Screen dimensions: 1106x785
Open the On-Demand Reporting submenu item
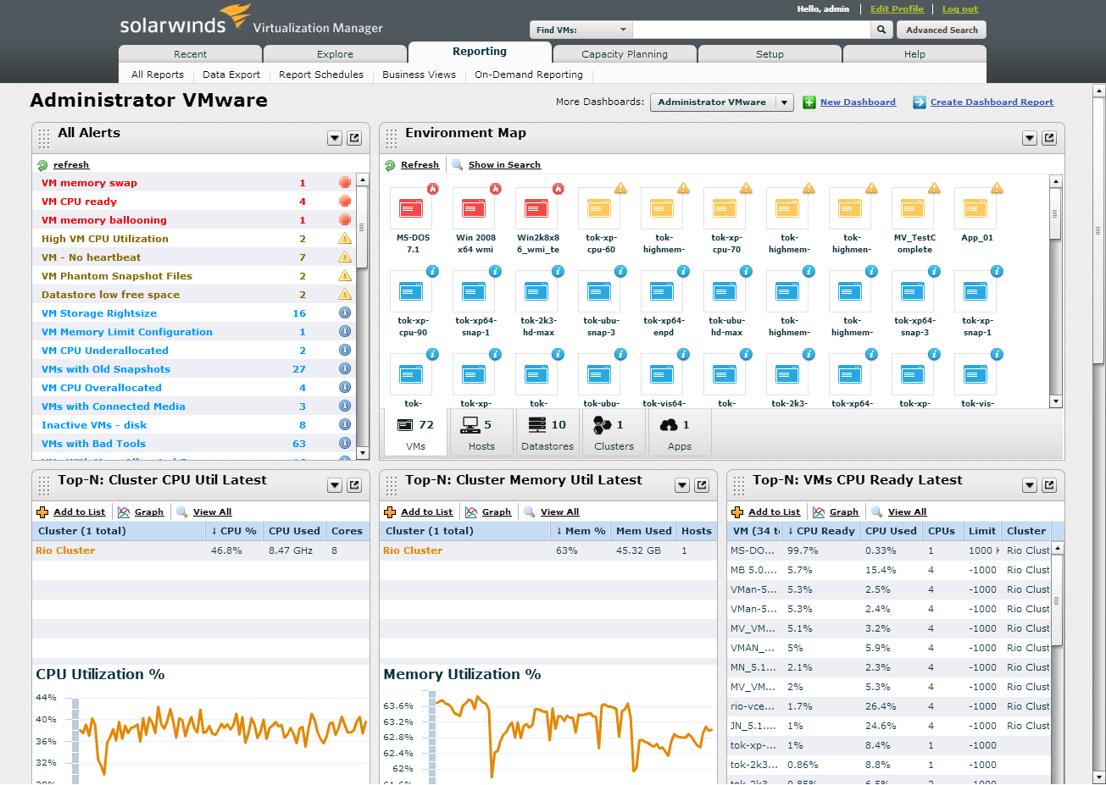(x=529, y=75)
